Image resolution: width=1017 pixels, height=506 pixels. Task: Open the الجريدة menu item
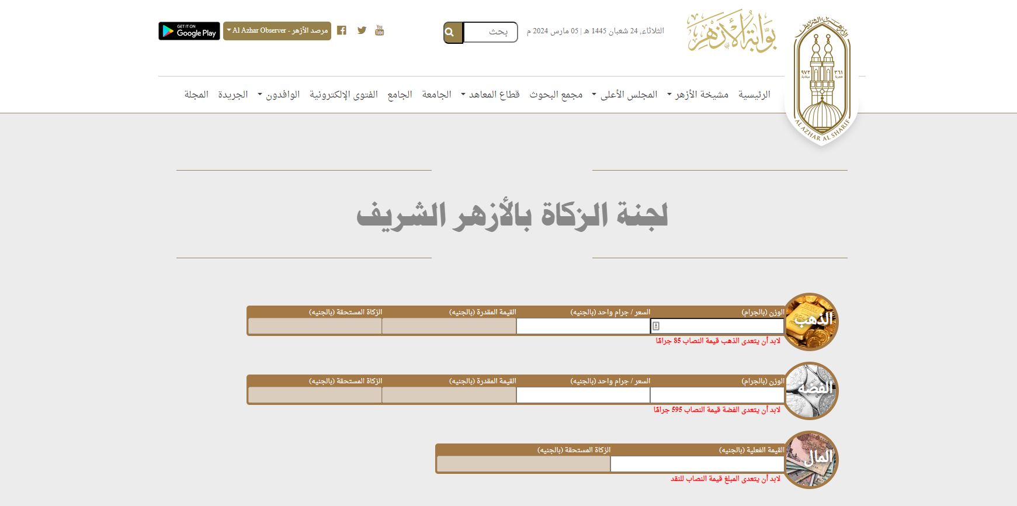tap(233, 94)
